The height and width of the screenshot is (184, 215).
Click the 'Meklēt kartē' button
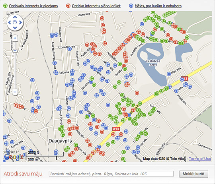point(193,174)
